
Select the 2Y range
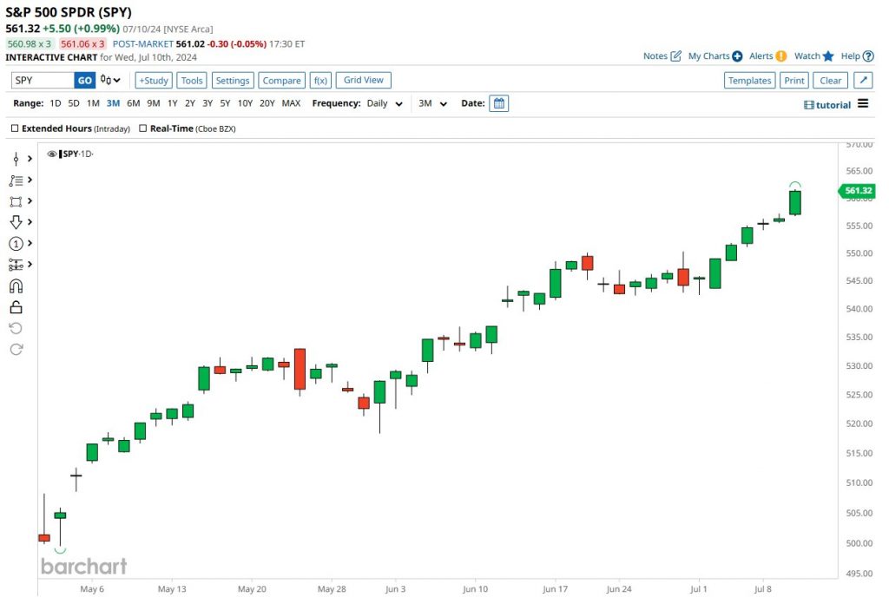[190, 103]
